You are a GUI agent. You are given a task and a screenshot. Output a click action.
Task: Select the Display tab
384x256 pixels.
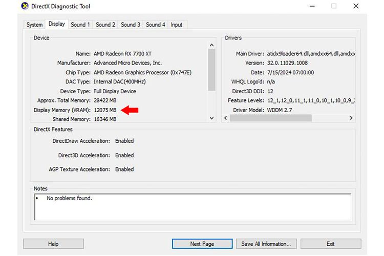(x=57, y=24)
